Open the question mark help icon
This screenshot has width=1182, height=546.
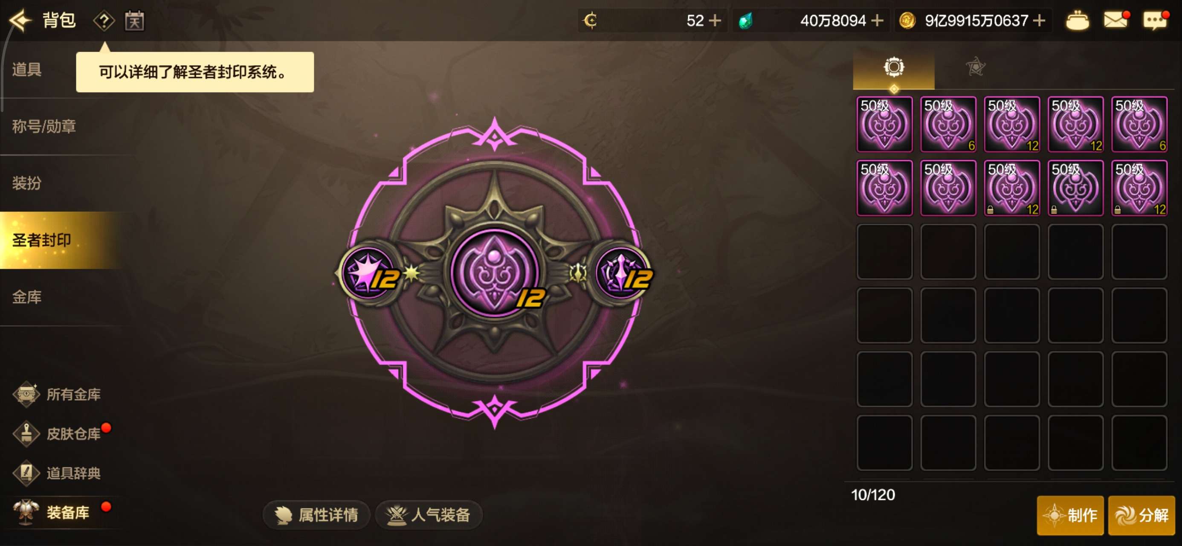coord(104,21)
